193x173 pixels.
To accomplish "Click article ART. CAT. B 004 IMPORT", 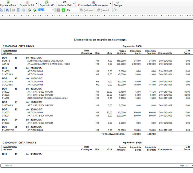I will point(40,105).
